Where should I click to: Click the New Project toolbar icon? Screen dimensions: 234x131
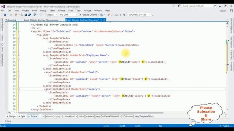[16, 15]
